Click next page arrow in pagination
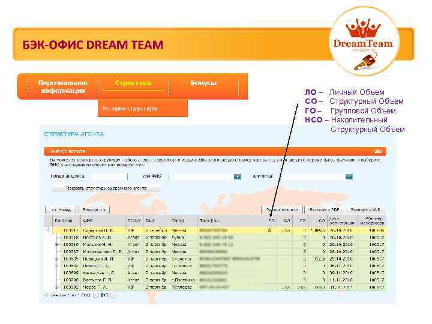This screenshot has height=324, width=432. coord(113,295)
